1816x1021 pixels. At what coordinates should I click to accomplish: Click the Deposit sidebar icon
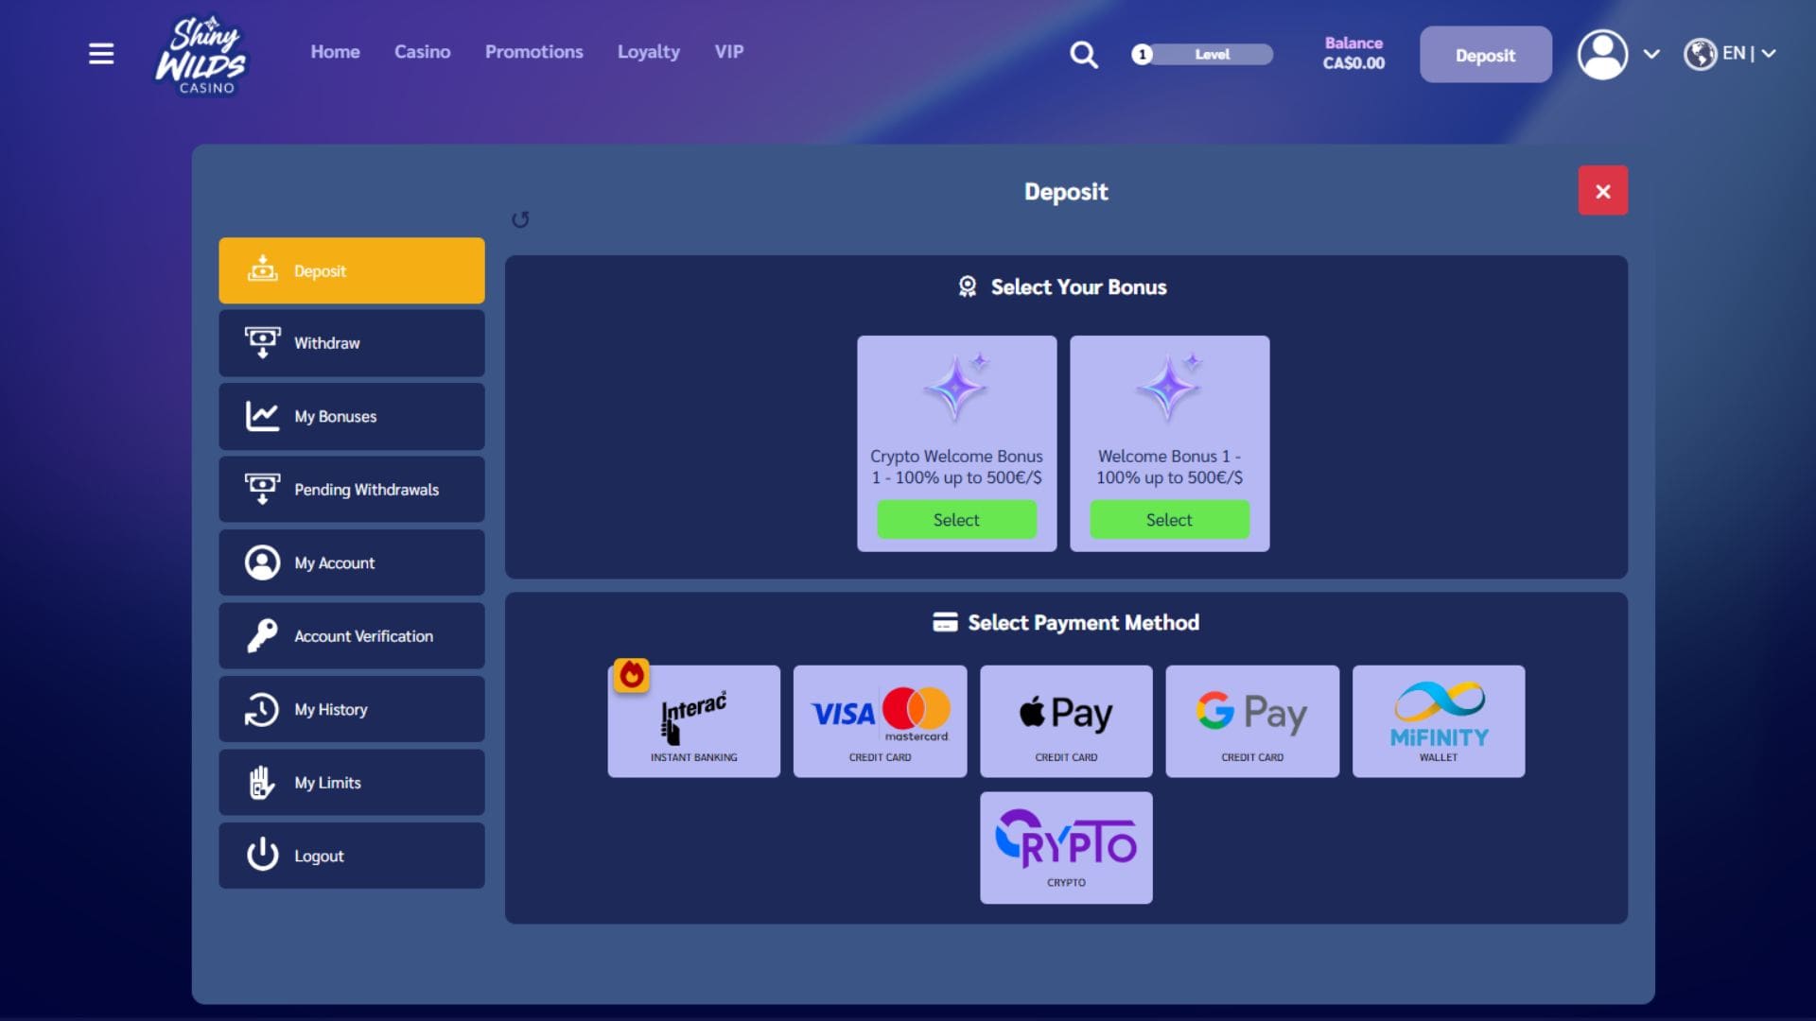point(263,269)
